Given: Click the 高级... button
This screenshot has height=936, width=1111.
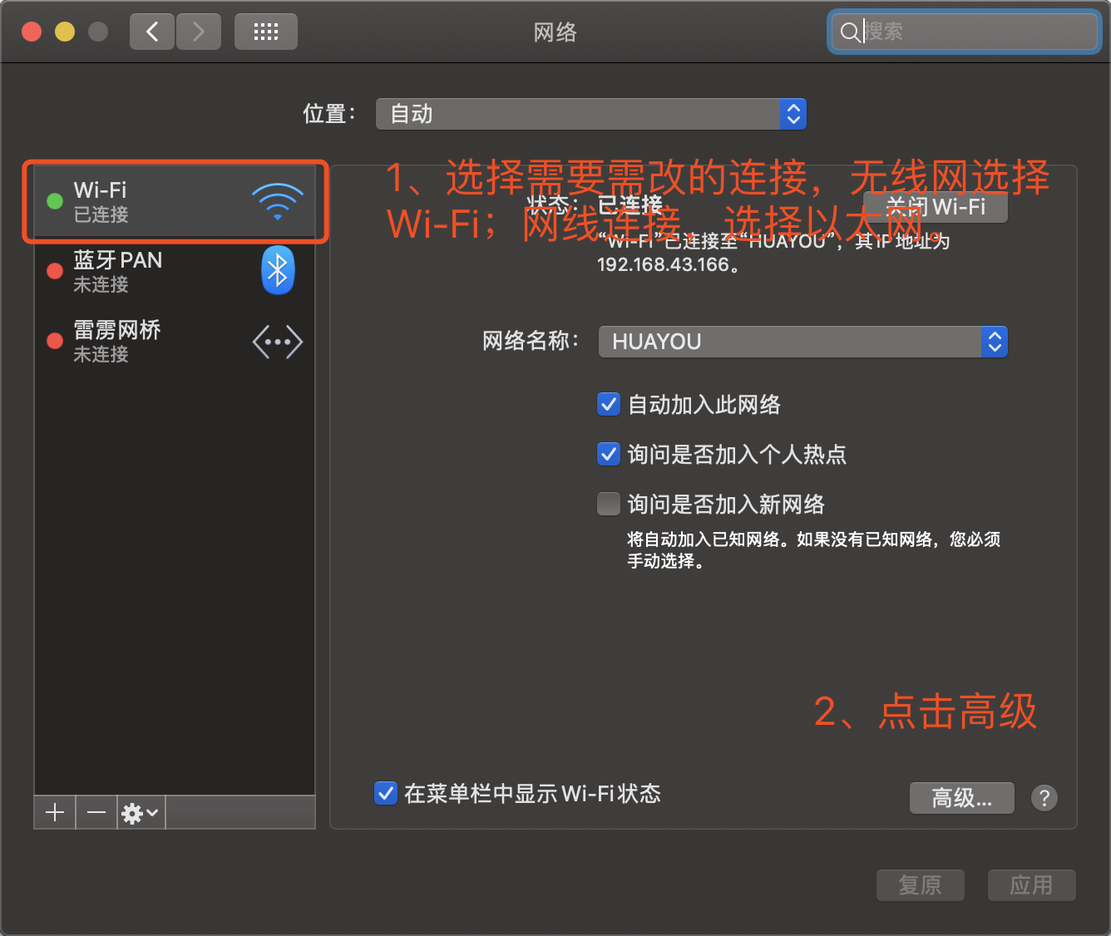Looking at the screenshot, I should pyautogui.click(x=962, y=798).
